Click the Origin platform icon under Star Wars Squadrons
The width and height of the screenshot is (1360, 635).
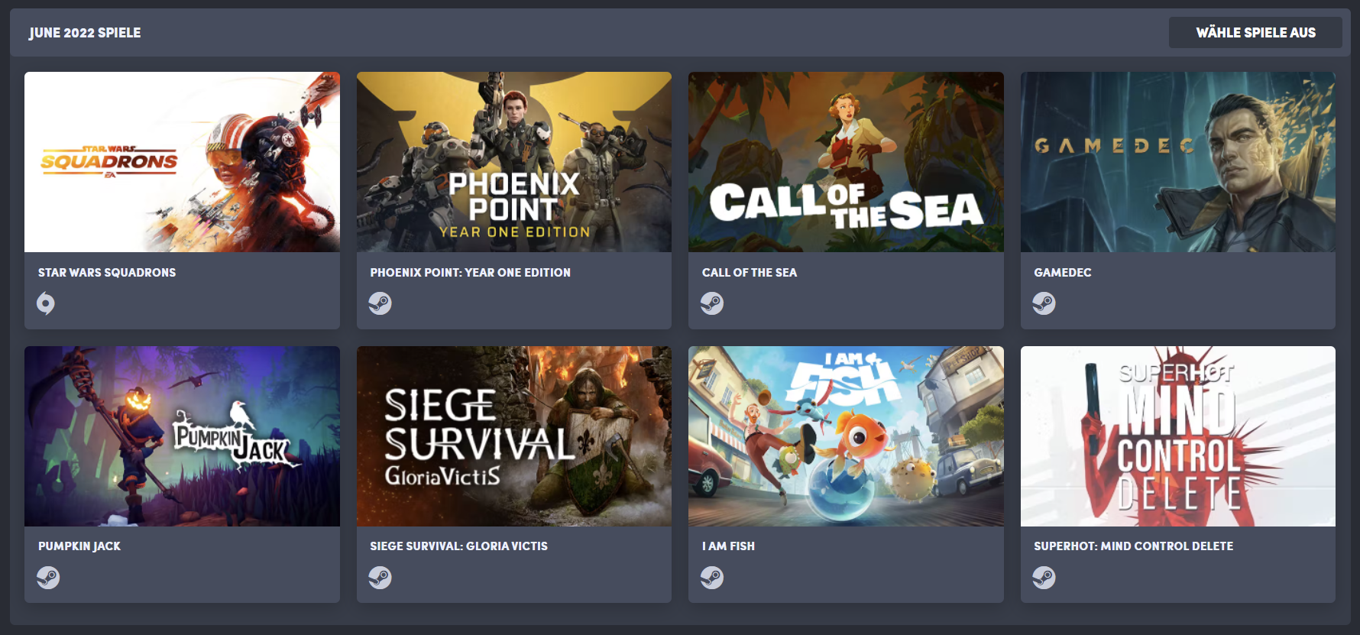[x=46, y=303]
